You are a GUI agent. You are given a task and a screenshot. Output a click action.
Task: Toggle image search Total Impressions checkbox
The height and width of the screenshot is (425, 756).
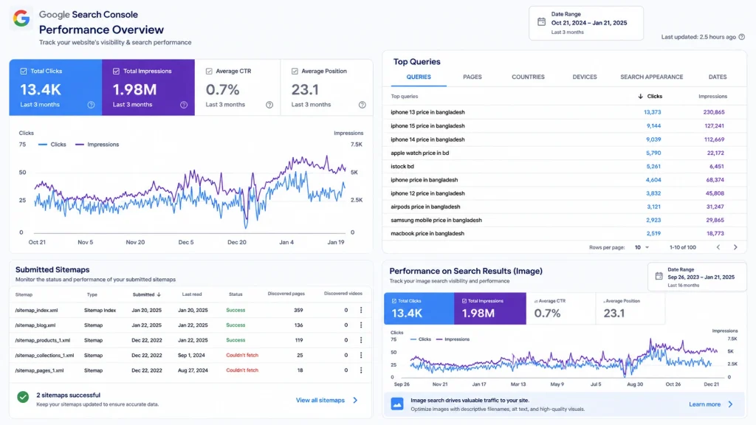464,301
